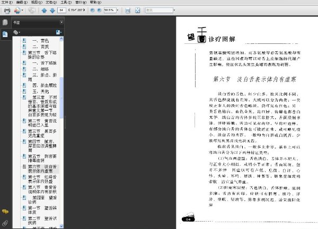
Task: Click the scrolling page mode icon
Action: click(x=128, y=11)
